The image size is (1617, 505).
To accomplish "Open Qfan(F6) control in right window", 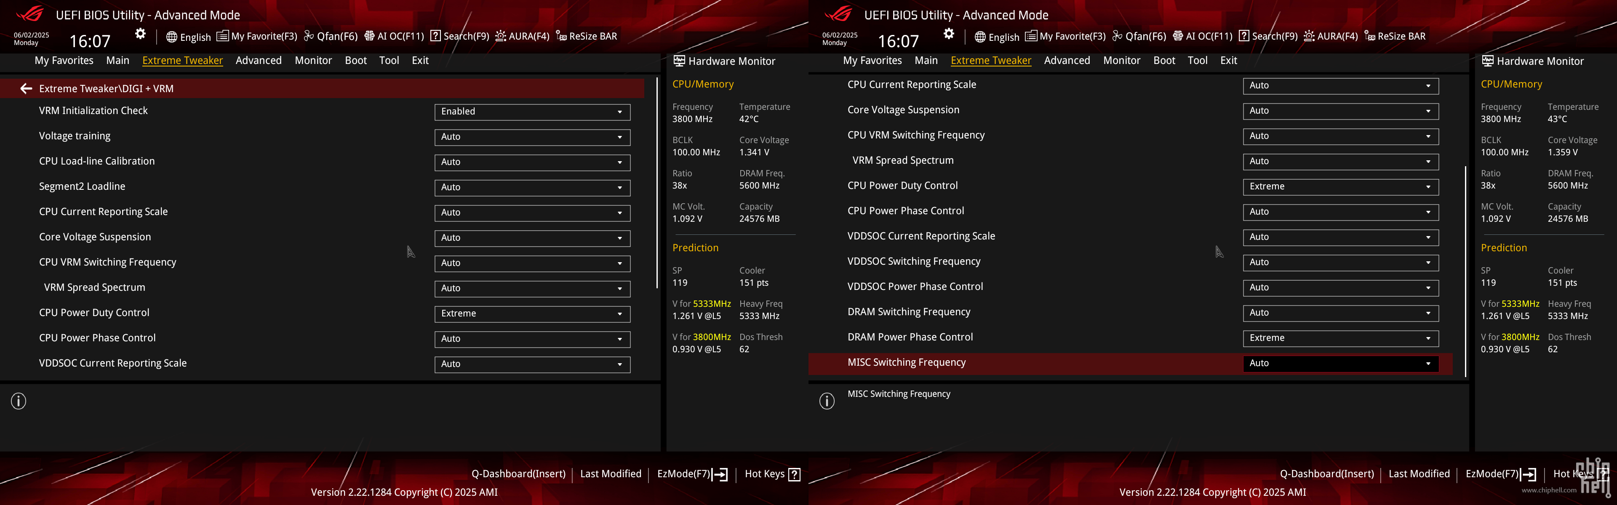I will point(1139,36).
